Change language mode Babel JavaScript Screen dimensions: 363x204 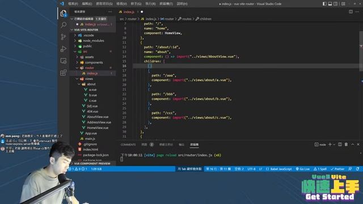point(278,169)
